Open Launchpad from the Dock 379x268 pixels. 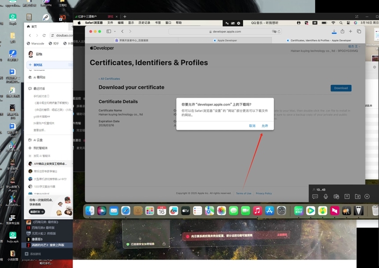pos(150,211)
